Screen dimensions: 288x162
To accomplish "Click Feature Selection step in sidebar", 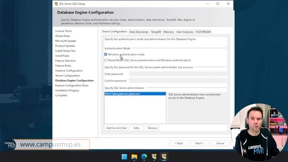I will (x=65, y=61).
